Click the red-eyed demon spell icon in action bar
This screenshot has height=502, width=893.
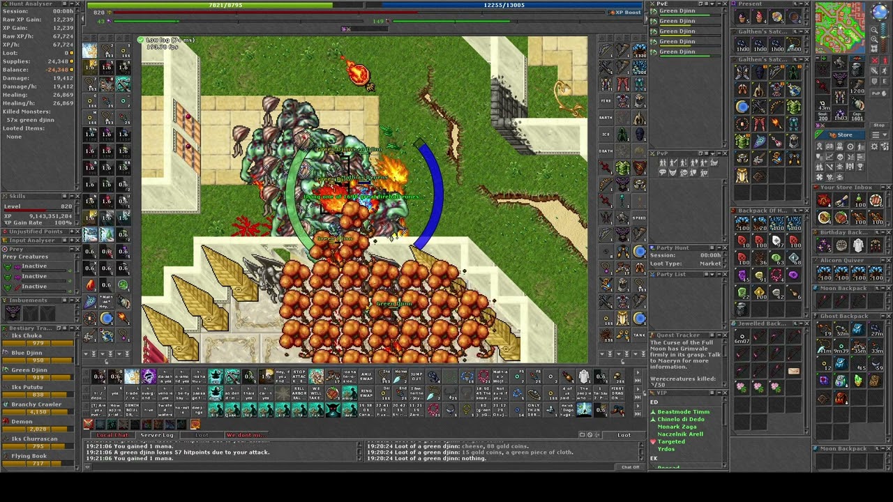(333, 410)
